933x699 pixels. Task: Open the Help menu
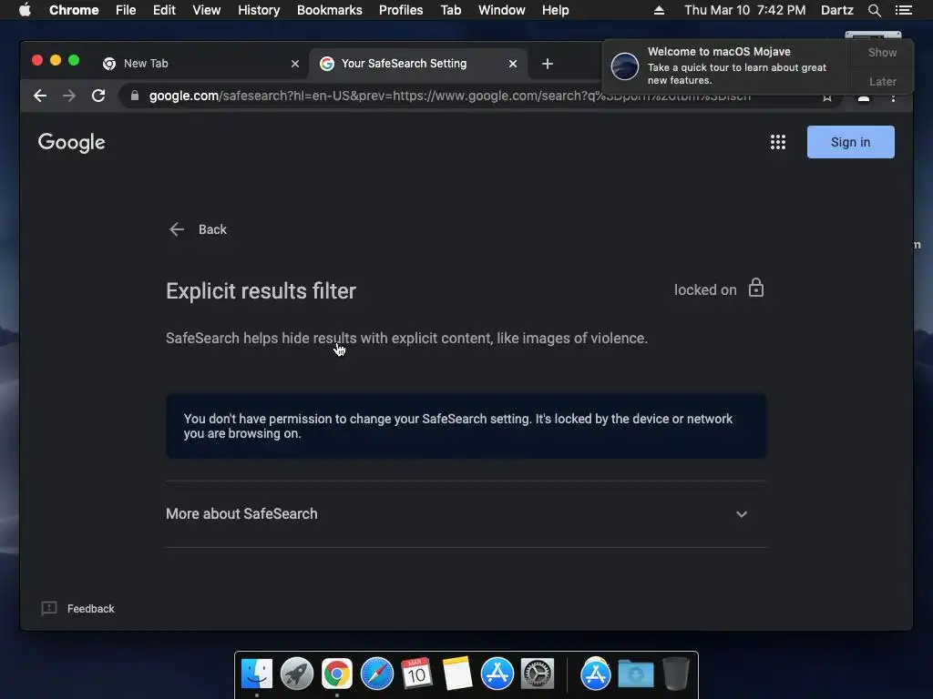tap(555, 10)
